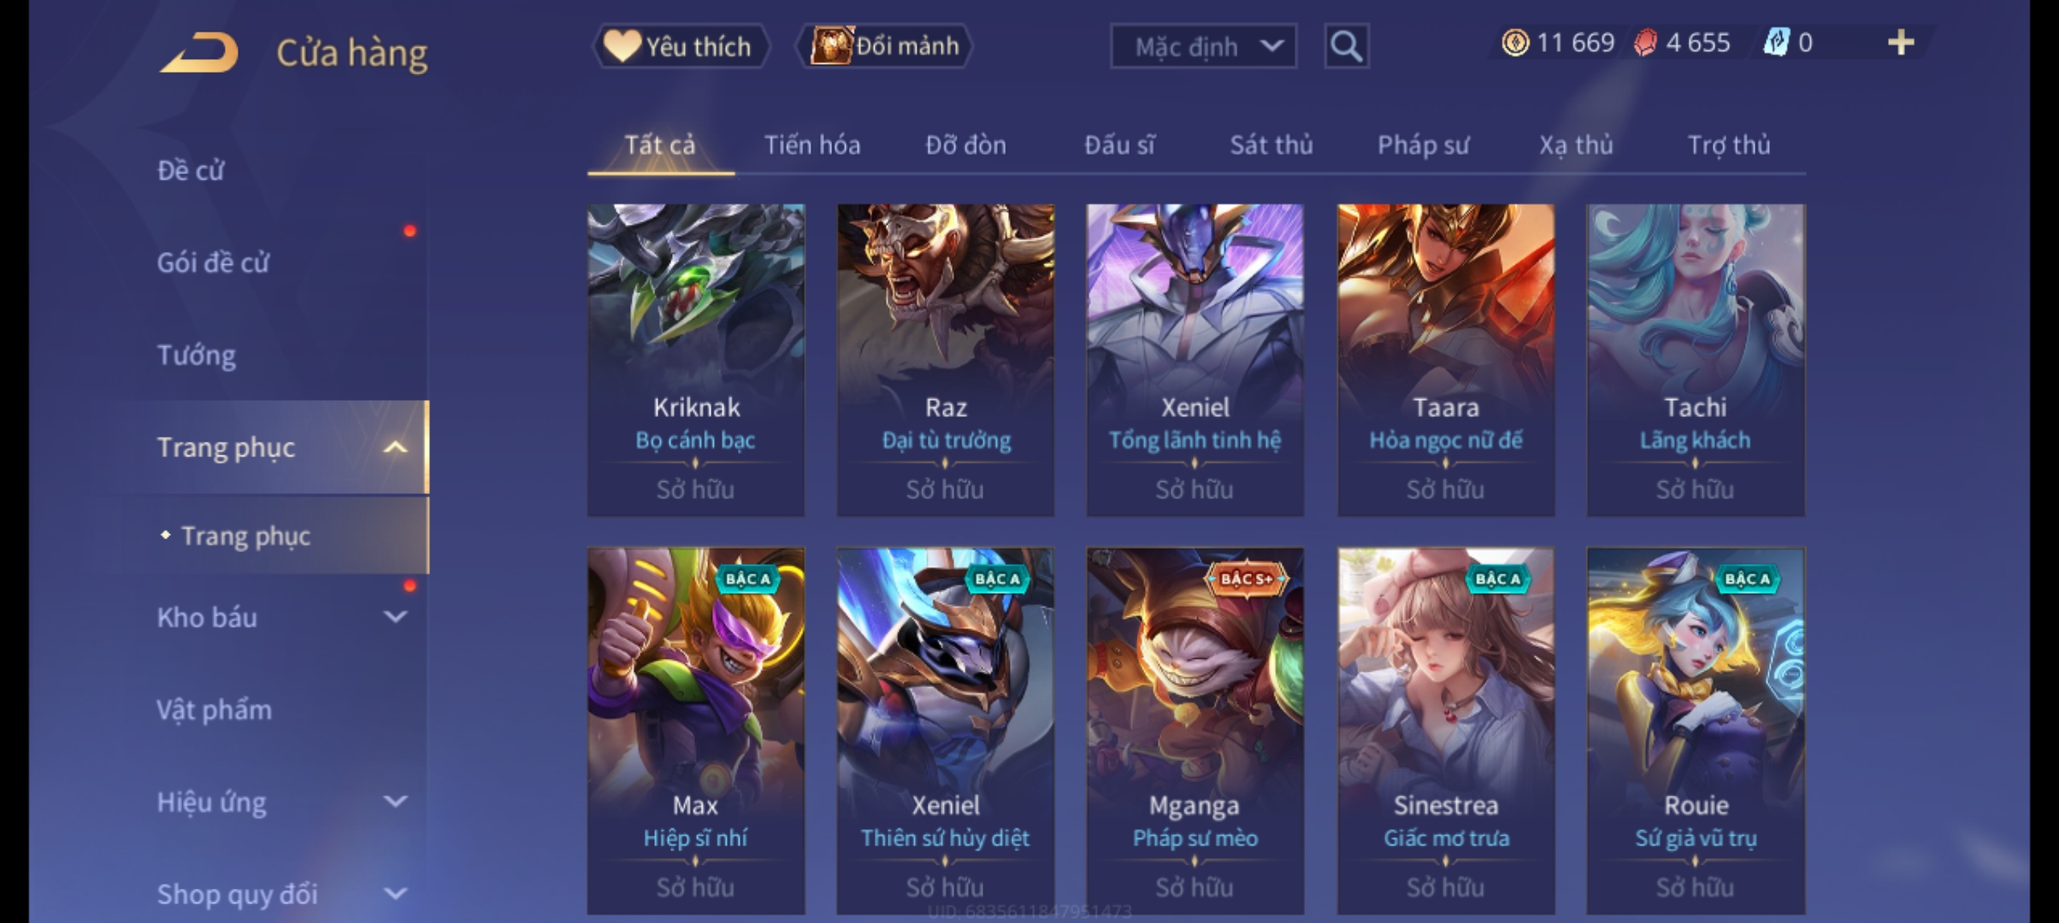
Task: Open Mganga Pháp sư mèo skin card
Action: (x=1195, y=731)
